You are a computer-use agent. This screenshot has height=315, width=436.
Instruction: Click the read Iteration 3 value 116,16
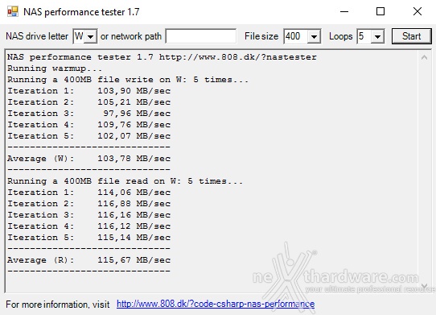(x=114, y=215)
